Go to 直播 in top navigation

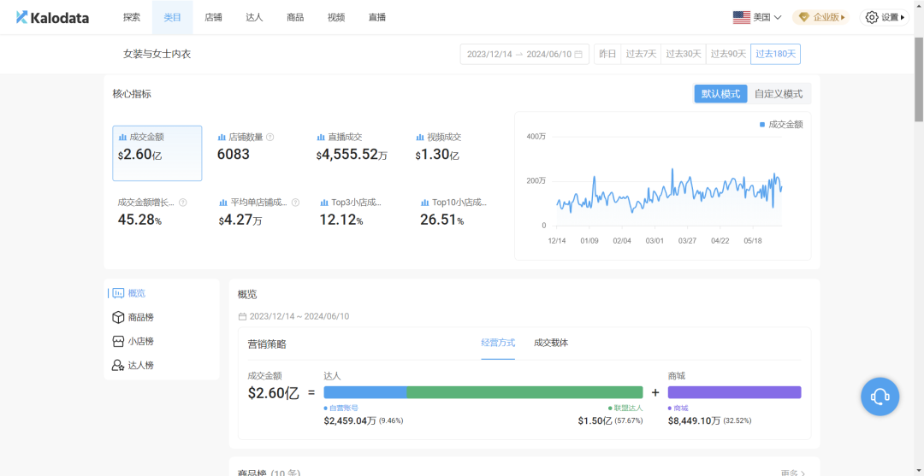point(376,17)
